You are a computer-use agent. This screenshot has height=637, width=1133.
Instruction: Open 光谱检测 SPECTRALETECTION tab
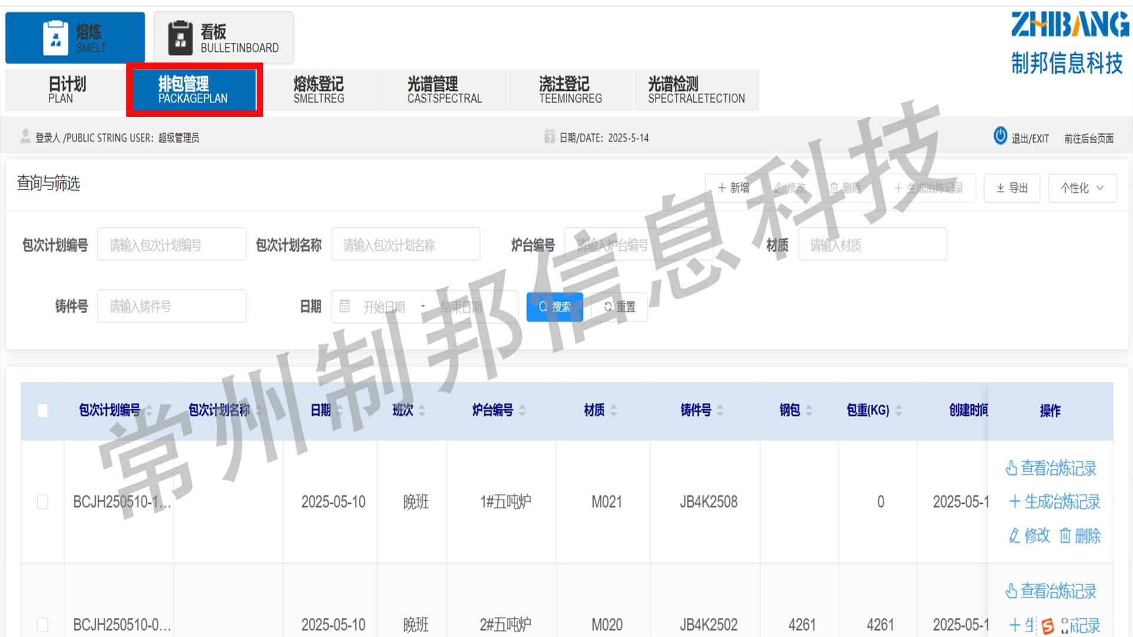coord(696,90)
